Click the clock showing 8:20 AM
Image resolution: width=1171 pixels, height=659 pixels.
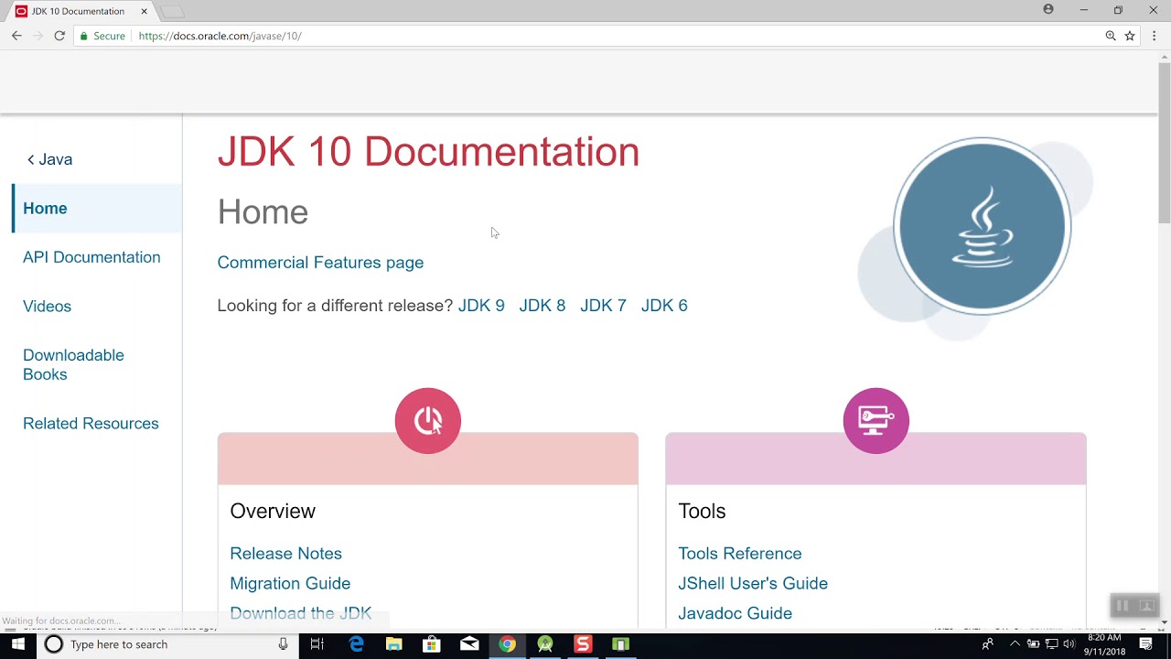coord(1105,644)
